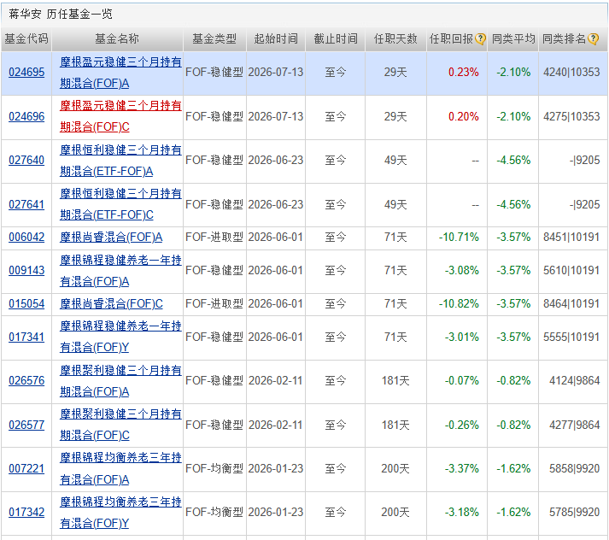Click the 同类排名 column header text

coord(564,38)
